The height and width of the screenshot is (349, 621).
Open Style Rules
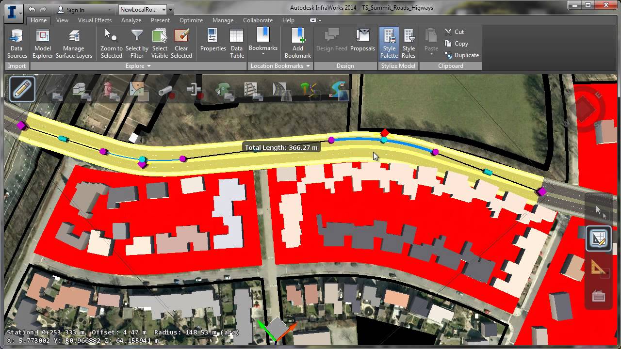tap(409, 44)
